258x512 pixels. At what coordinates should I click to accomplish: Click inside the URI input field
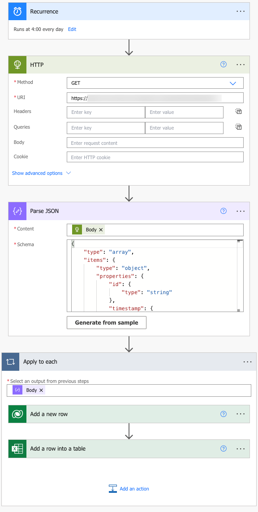pyautogui.click(x=155, y=97)
